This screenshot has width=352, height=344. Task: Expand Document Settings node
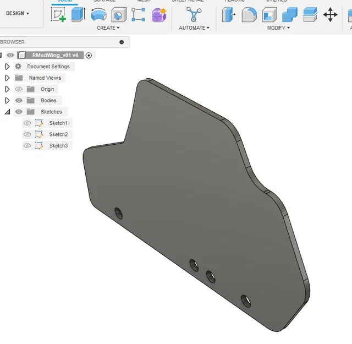click(7, 67)
